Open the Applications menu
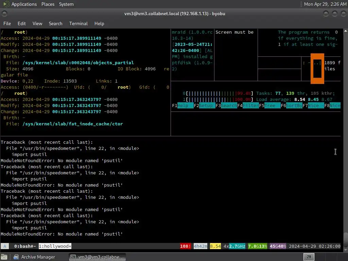The image size is (348, 261). pyautogui.click(x=24, y=4)
